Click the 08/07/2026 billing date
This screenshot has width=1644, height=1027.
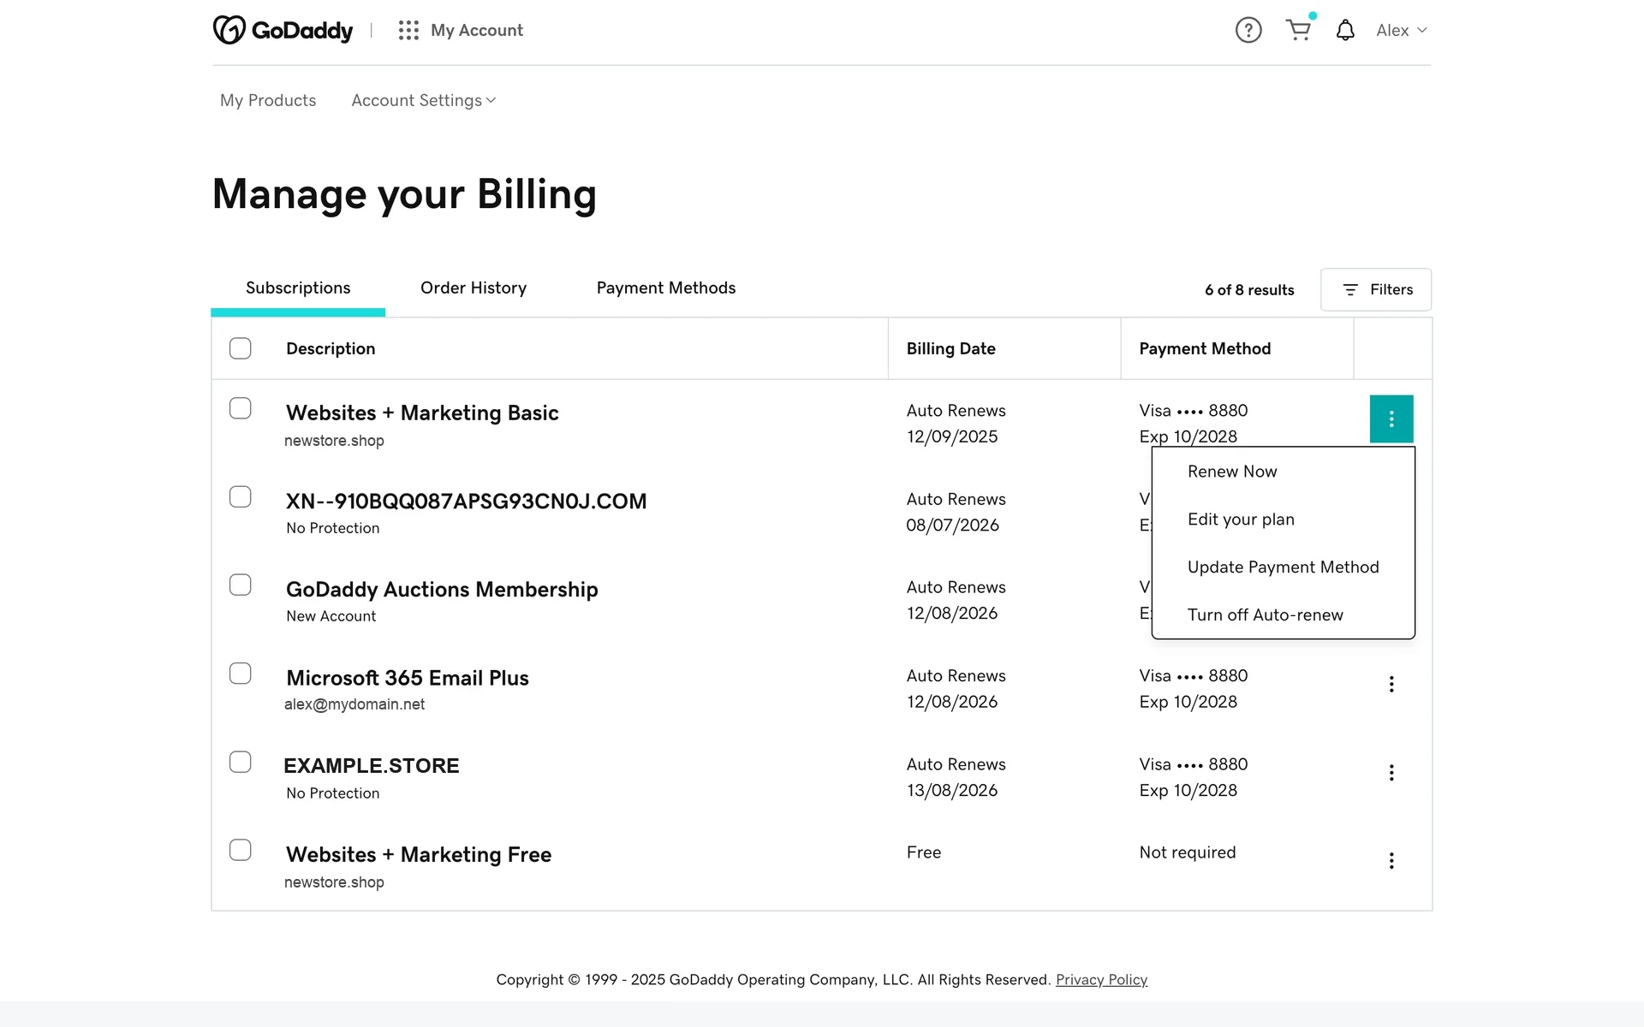coord(952,525)
